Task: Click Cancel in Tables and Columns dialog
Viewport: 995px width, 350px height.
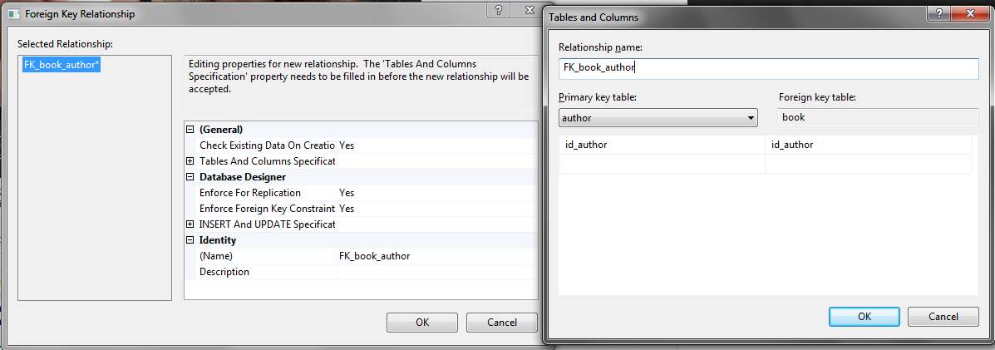Action: [x=943, y=317]
